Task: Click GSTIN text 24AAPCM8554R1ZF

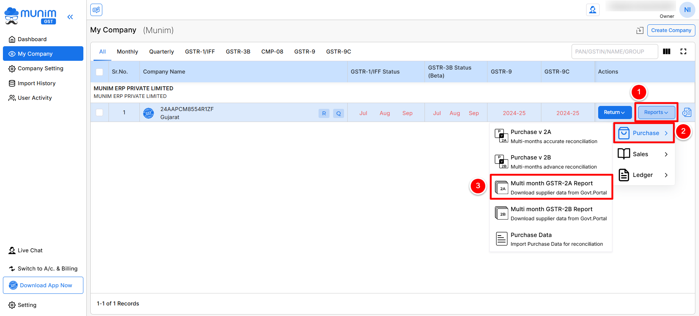Action: [187, 109]
